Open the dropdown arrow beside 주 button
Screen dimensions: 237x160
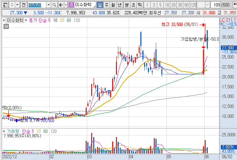pyautogui.click(x=18, y=5)
